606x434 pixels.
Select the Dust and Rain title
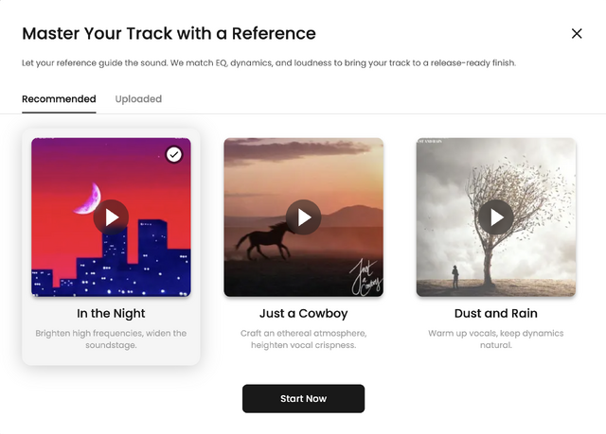496,313
